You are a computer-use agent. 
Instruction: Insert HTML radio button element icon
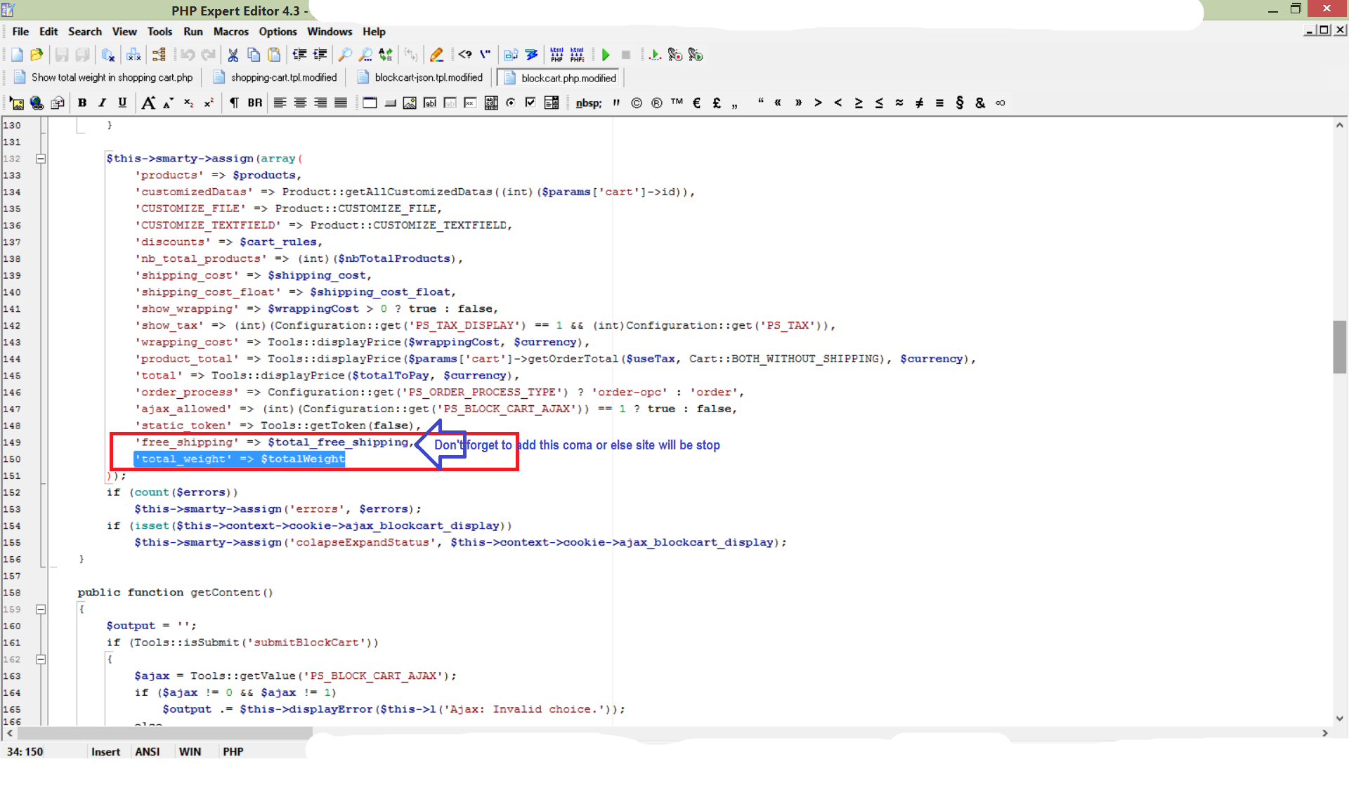pos(511,103)
